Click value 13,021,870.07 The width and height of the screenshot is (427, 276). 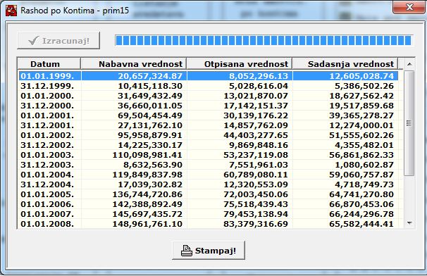[256, 96]
